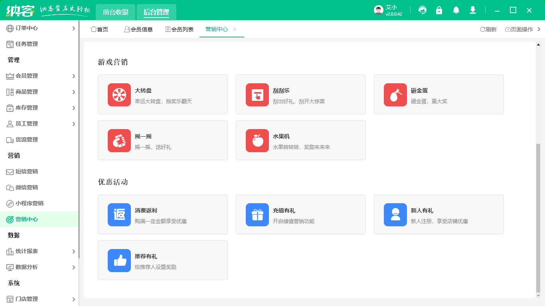Expand 统计报表 in the sidebar
The image size is (545, 306).
[40, 251]
